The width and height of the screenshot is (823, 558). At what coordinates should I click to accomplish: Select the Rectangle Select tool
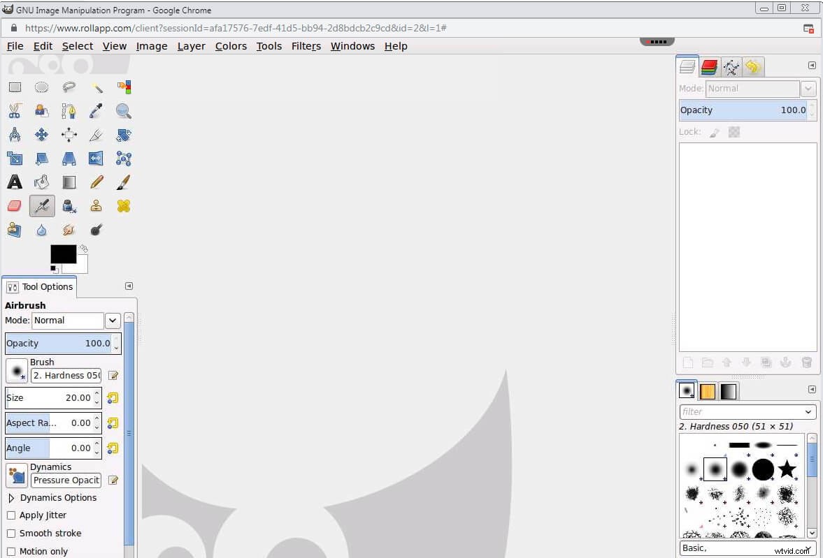coord(15,87)
